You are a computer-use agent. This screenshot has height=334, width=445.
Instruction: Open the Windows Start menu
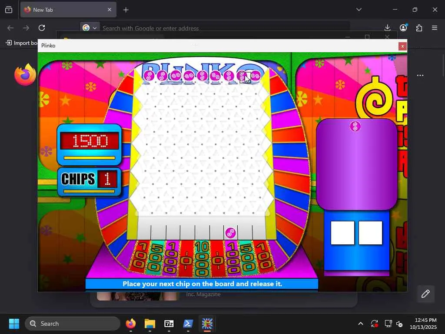point(14,324)
